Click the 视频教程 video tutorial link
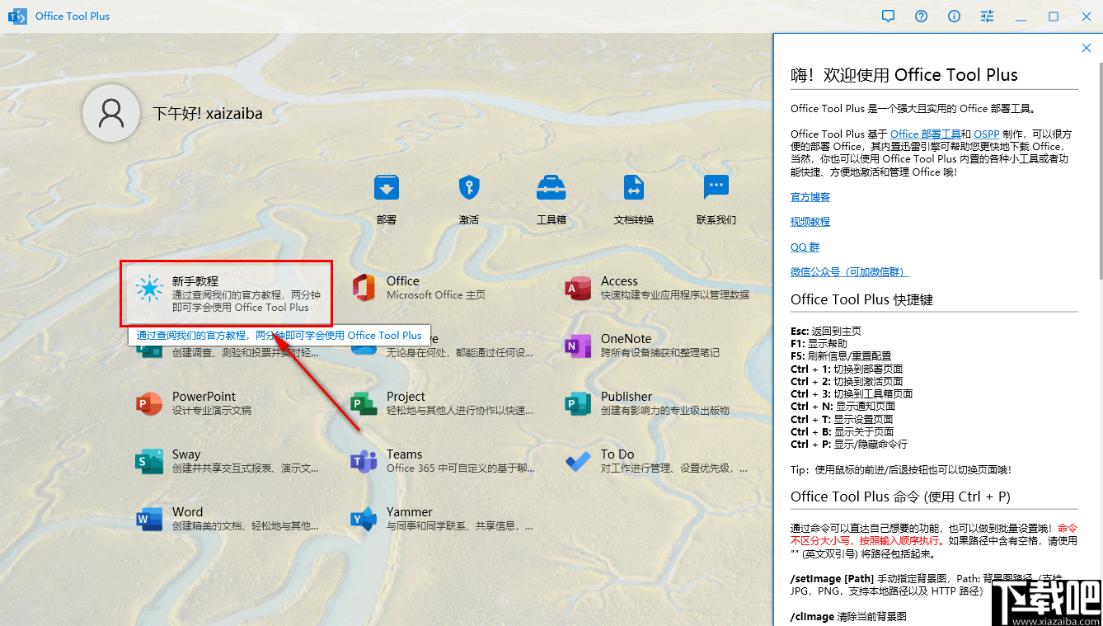The image size is (1103, 626). pyautogui.click(x=810, y=221)
